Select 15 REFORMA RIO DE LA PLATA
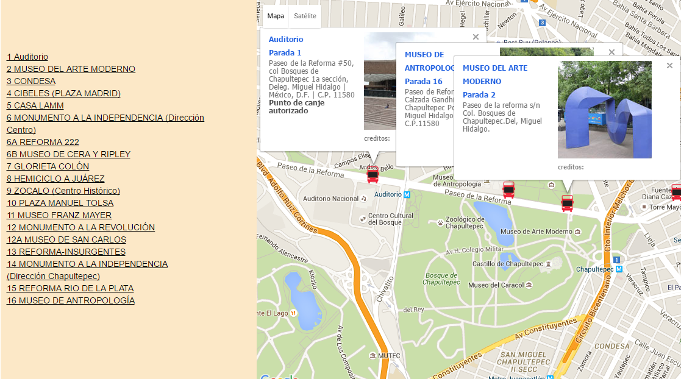This screenshot has width=681, height=379. tap(70, 288)
